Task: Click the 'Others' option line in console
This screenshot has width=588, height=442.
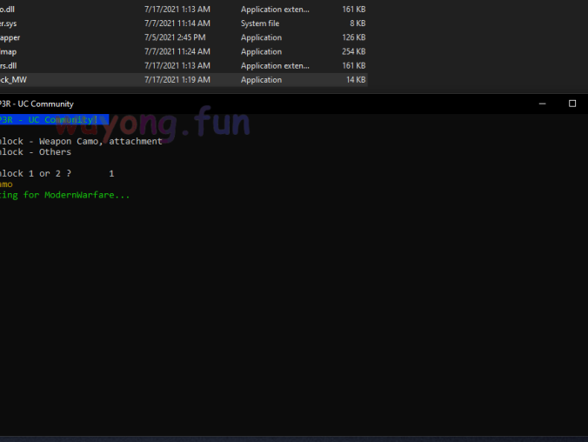Action: click(36, 152)
